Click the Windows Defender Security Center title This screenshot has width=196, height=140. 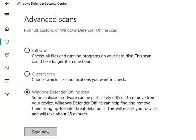coord(42,4)
